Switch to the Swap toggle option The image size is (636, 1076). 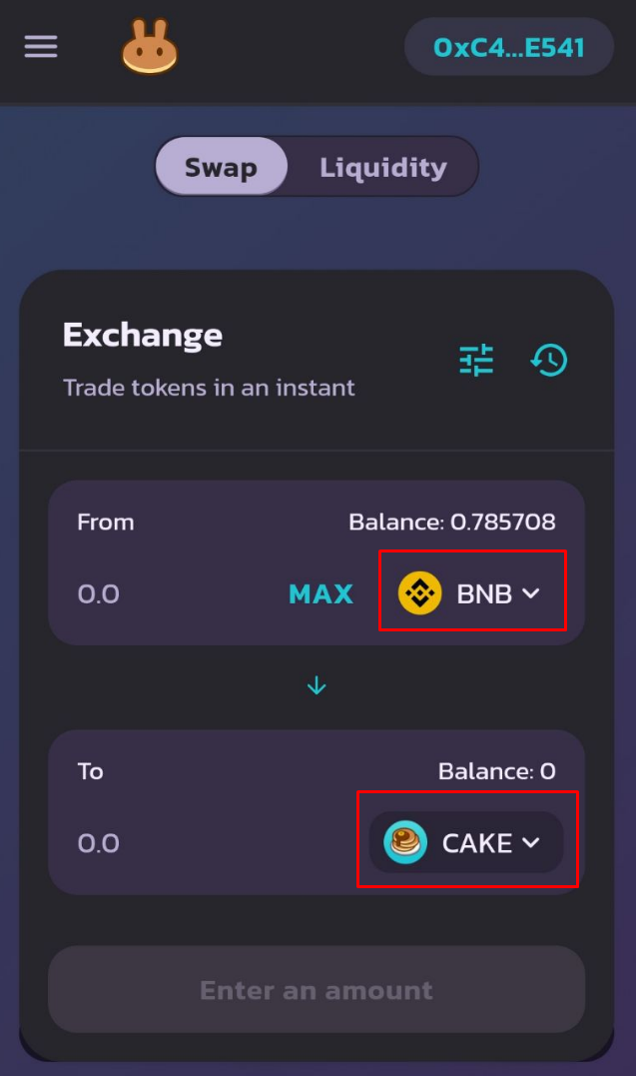pyautogui.click(x=221, y=167)
